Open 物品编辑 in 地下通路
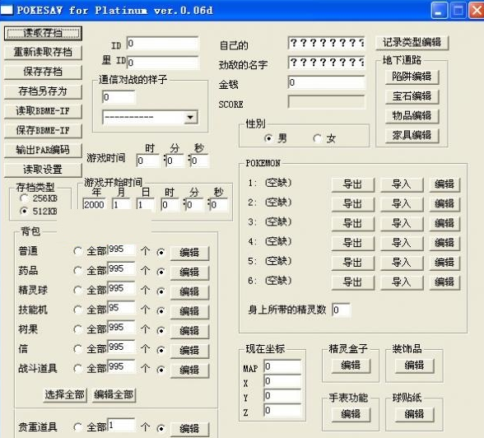The width and height of the screenshot is (484, 438). coord(412,116)
